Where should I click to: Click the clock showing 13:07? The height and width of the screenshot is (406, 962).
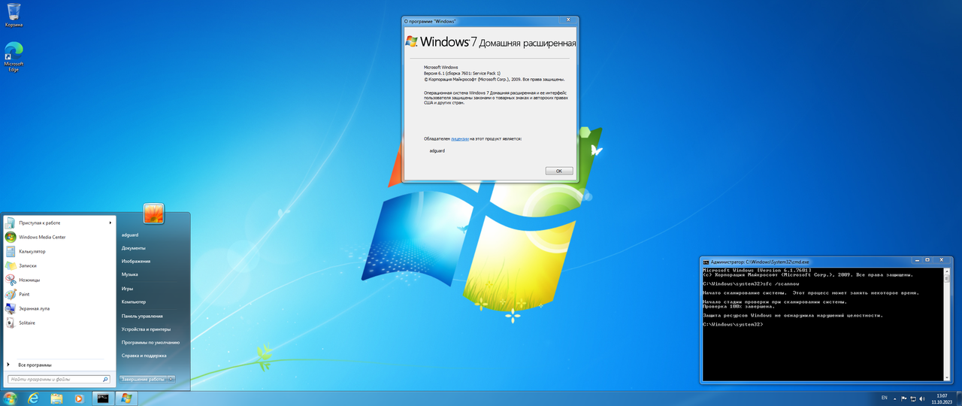click(x=942, y=395)
